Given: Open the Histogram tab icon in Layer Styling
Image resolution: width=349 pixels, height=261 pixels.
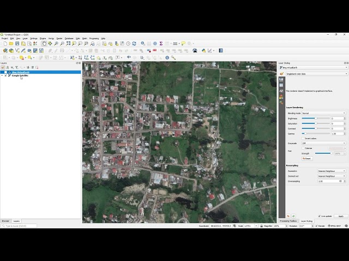Looking at the screenshot, I should (x=281, y=91).
